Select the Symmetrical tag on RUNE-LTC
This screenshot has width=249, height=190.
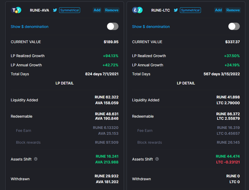pos(190,10)
